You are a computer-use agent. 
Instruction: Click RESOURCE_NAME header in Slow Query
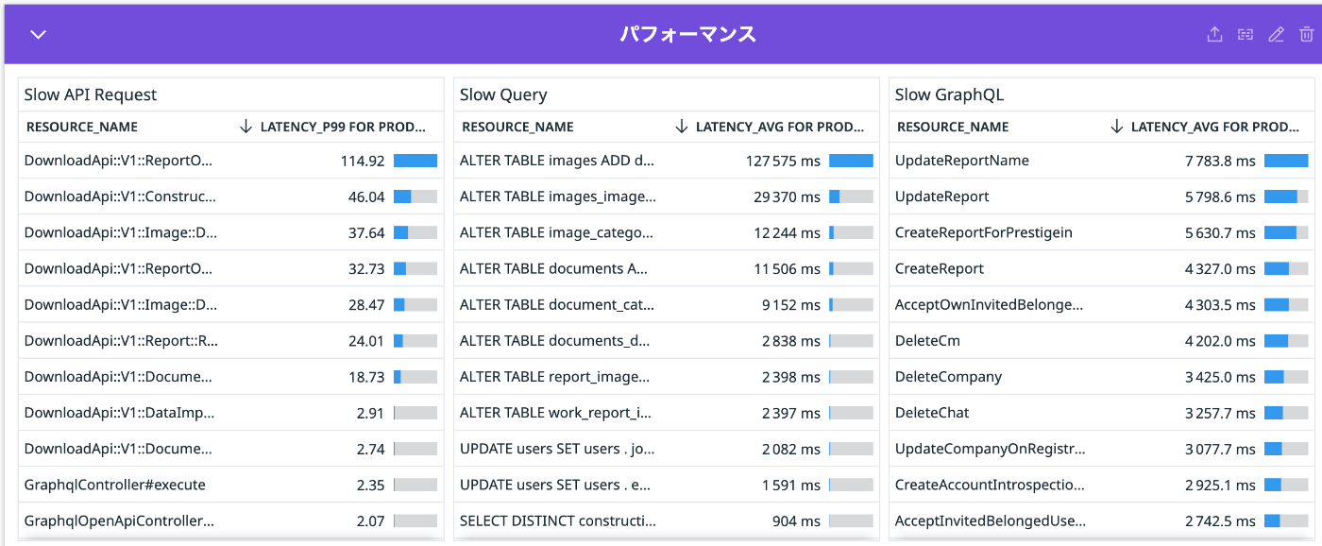coord(517,127)
